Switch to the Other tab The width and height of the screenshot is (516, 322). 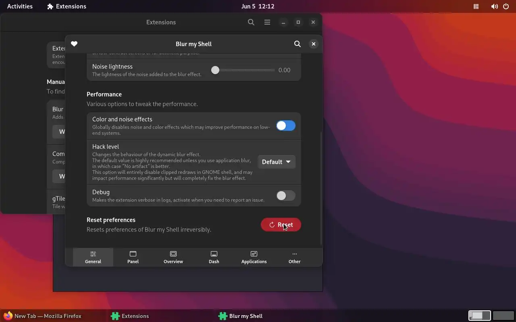coord(295,257)
